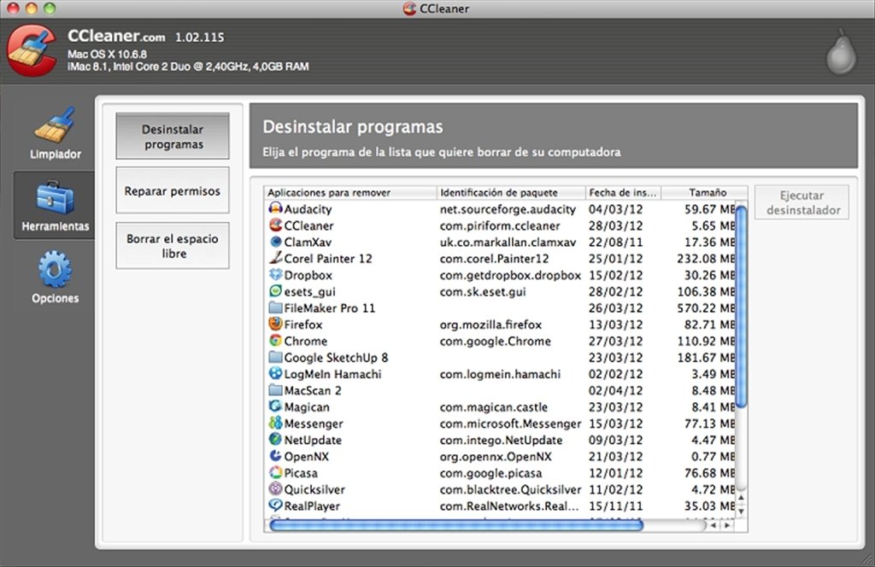The width and height of the screenshot is (875, 567).
Task: Select com.blacktree.Quicksilver package cell
Action: point(510,489)
